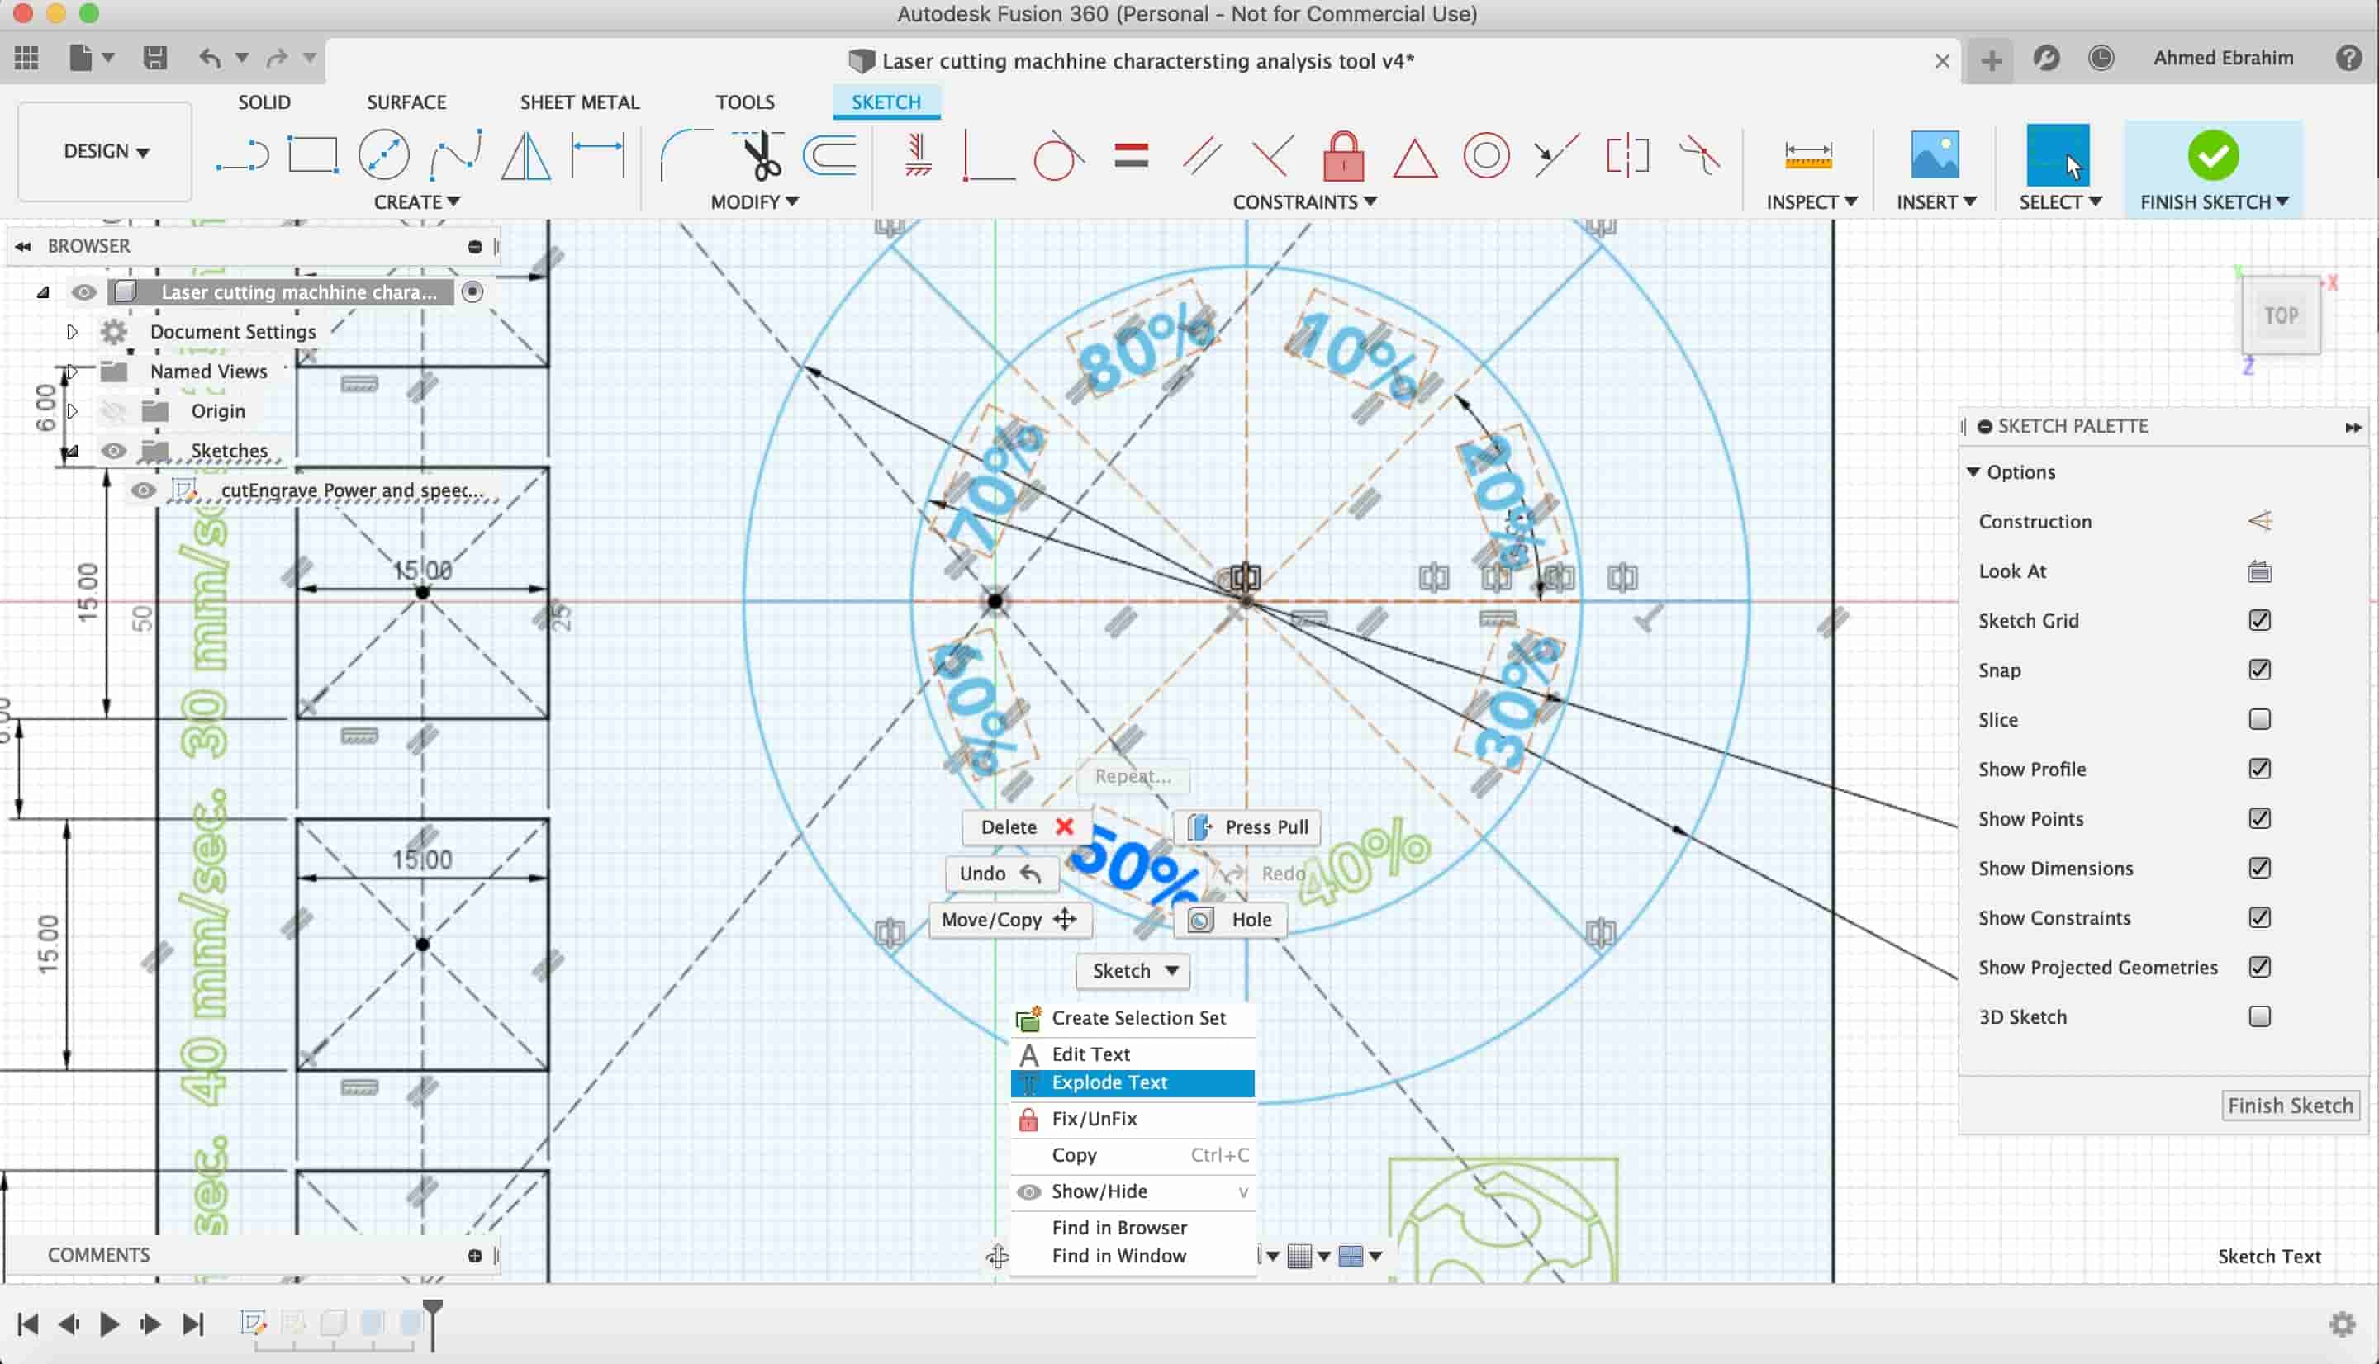Apply Equal constraint
The width and height of the screenshot is (2379, 1364).
1132,155
